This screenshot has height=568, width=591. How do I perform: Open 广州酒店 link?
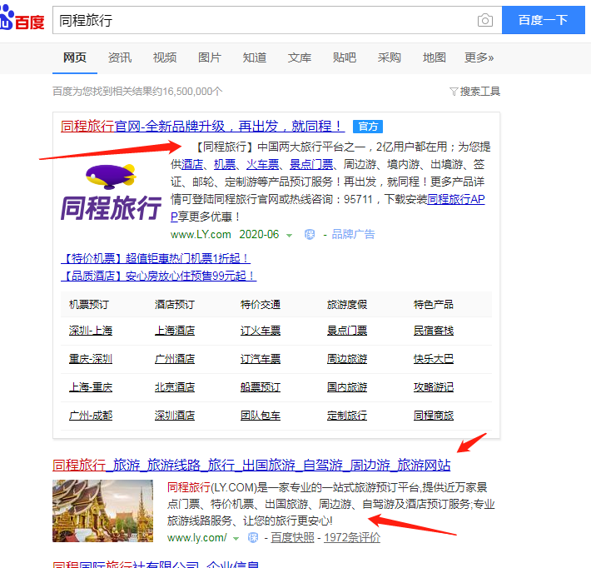click(175, 359)
